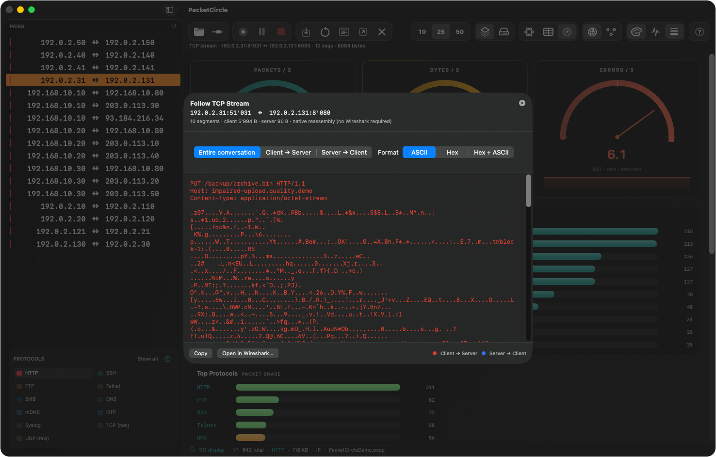Switch to Server → Client tab
Screen dimensions: 716x457
pos(344,152)
